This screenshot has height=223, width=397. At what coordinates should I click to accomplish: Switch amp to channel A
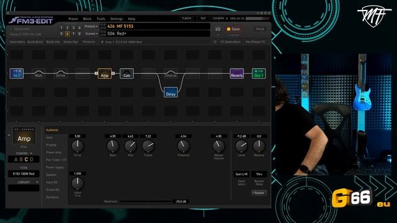(x=16, y=159)
